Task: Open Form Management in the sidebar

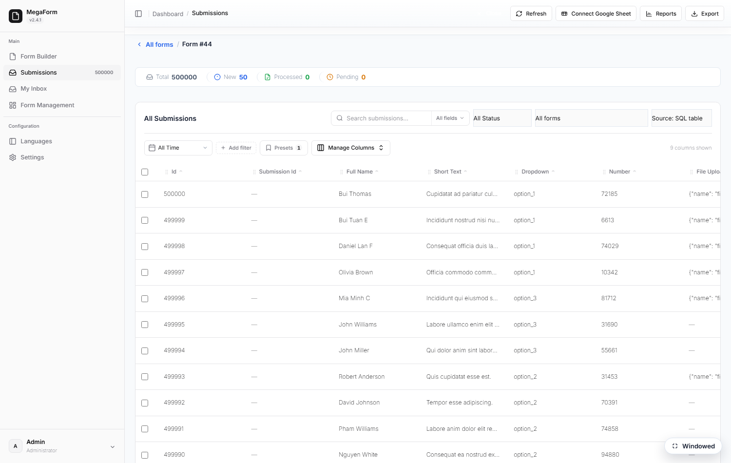Action: coord(62,105)
